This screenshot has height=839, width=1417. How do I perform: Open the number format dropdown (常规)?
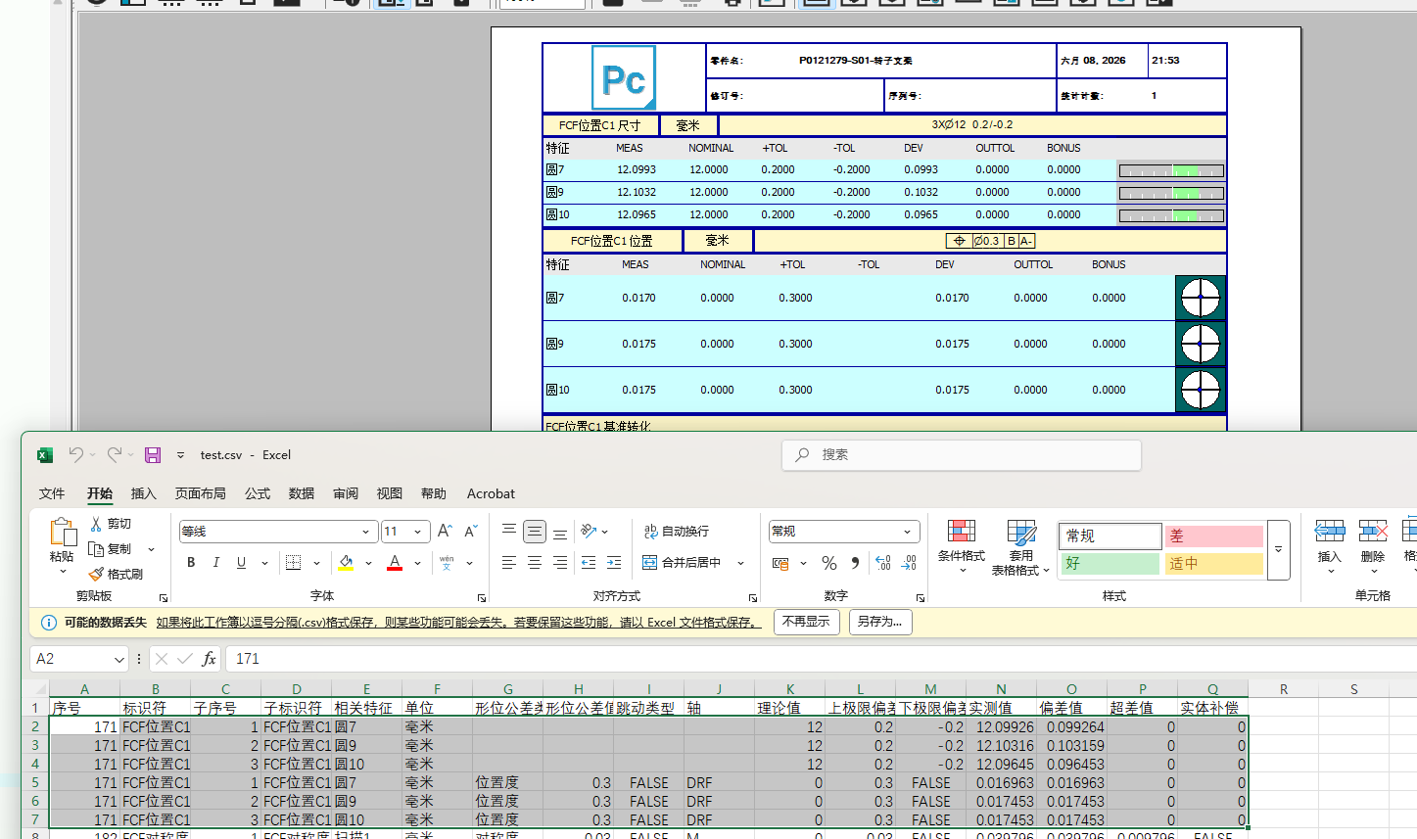tap(908, 532)
